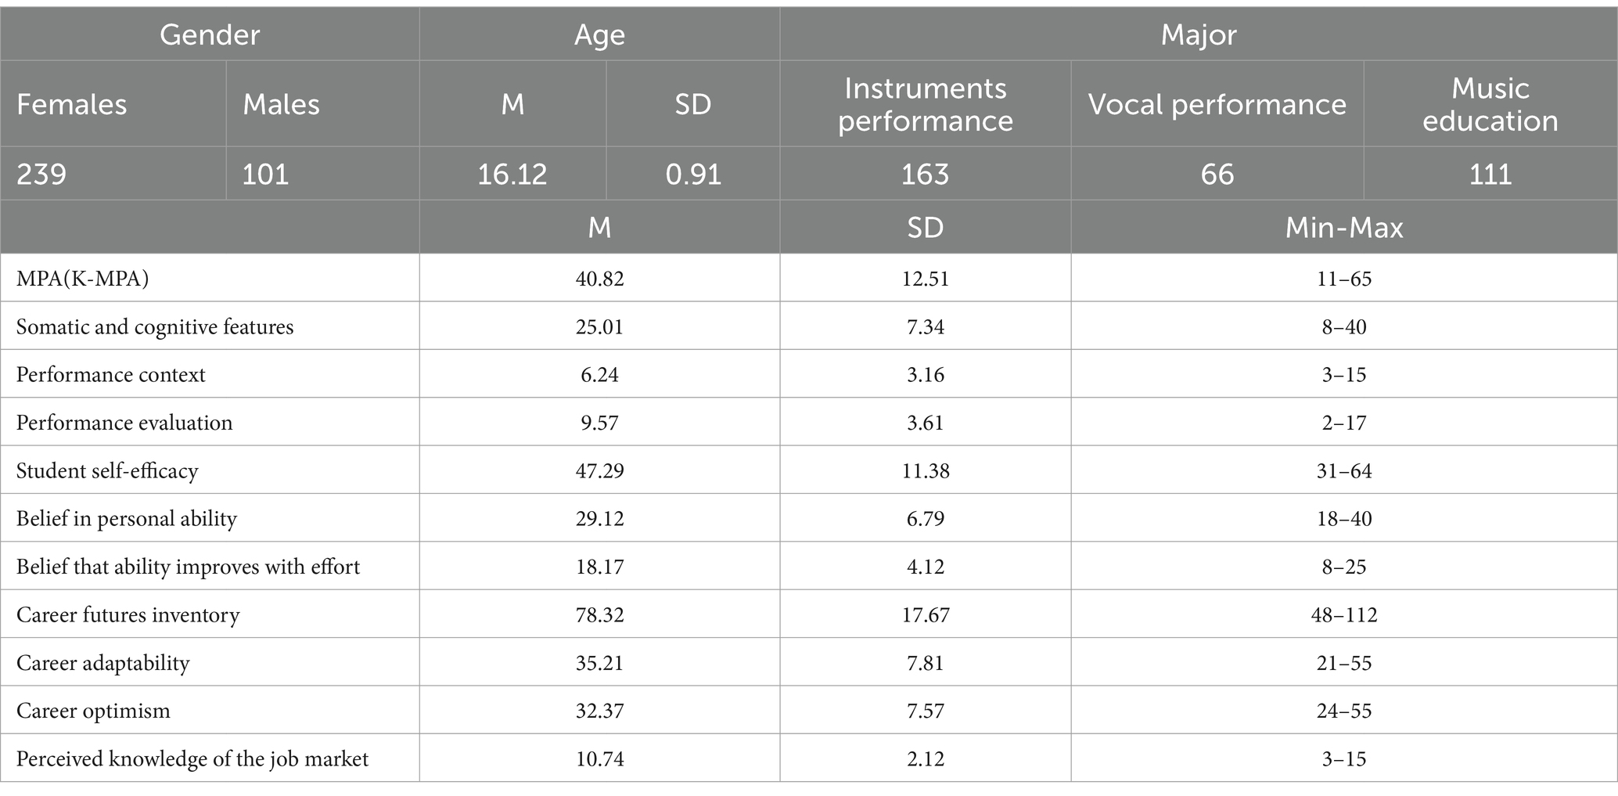Select Perceived knowledge of the job market

(192, 758)
